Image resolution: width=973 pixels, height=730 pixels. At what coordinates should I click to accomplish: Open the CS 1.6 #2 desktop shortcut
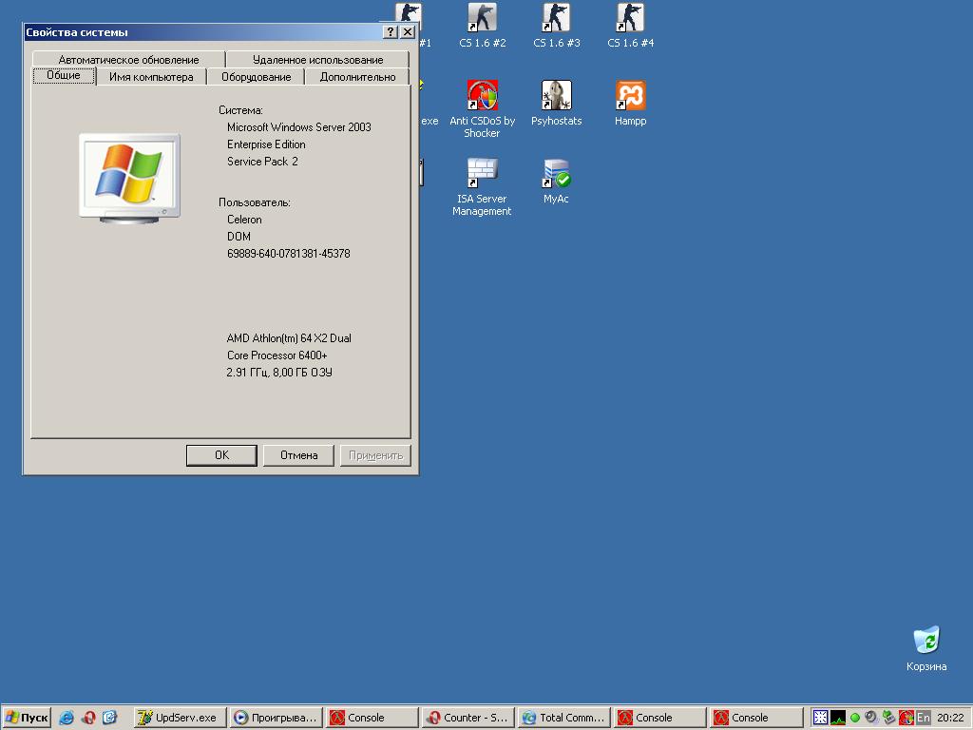coord(482,25)
